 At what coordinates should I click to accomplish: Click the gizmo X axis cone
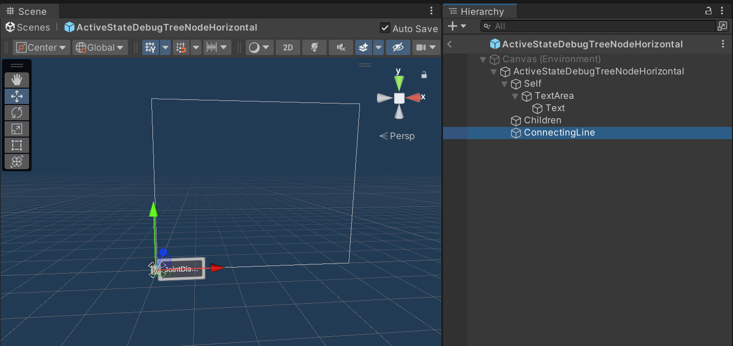pos(414,98)
